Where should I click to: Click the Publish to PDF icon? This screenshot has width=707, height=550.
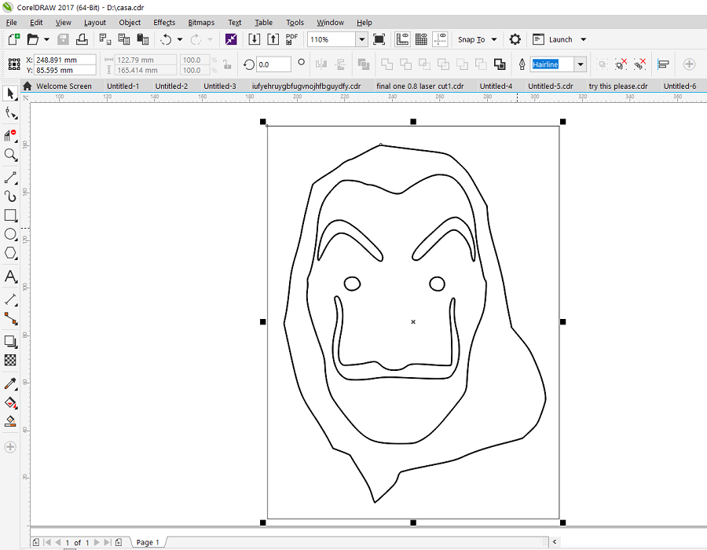[291, 39]
